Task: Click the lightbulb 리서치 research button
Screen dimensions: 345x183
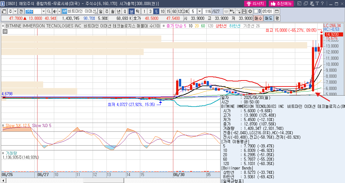Action: [x=255, y=3]
